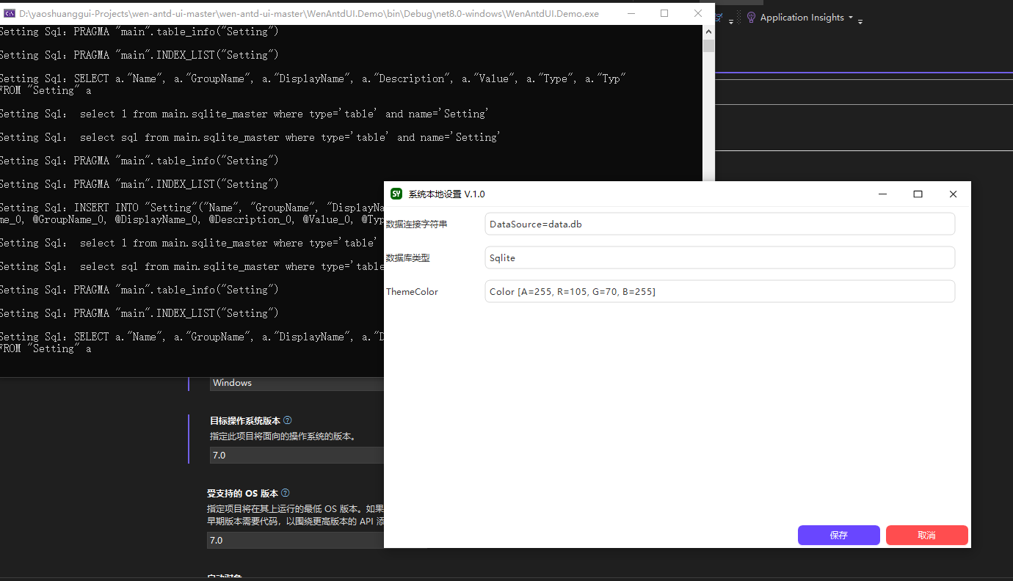Click the green SY app icon in settings title bar
The width and height of the screenshot is (1013, 581).
(396, 194)
